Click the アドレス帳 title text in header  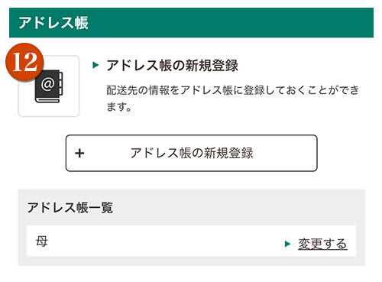coord(53,23)
